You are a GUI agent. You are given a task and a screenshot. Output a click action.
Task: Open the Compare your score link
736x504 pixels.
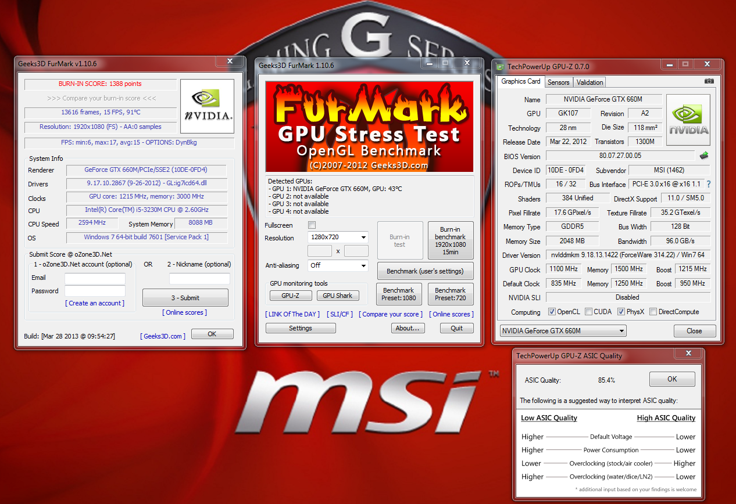391,314
